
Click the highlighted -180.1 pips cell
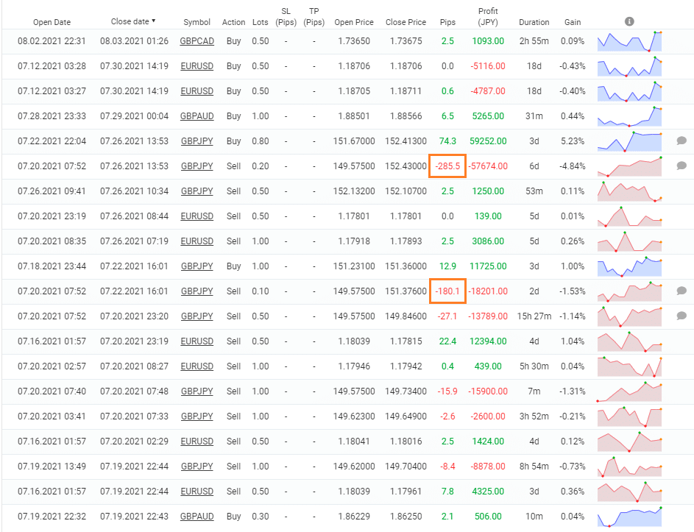tap(447, 291)
